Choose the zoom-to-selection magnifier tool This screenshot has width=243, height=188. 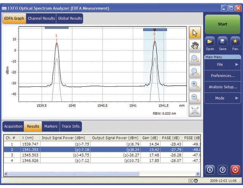(195, 59)
